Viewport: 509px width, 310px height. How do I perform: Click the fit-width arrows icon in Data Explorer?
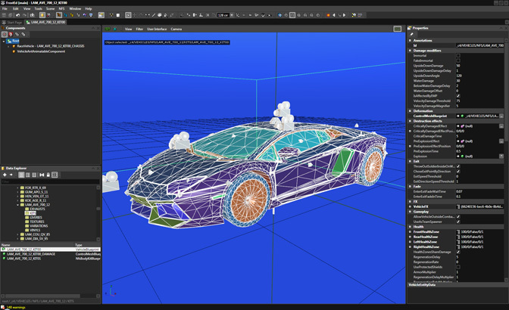pos(42,175)
